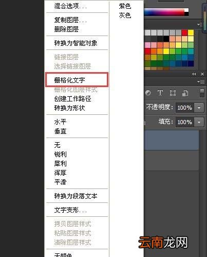Choose 创建工作路径 menu entry
Viewport: 207px width, 257px height.
72,99
